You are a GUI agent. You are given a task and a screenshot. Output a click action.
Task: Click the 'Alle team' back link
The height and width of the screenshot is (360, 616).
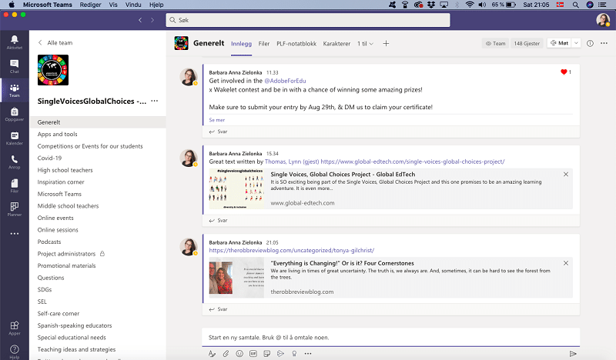[x=58, y=43]
